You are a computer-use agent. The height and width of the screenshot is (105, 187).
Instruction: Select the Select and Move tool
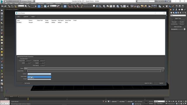coord(39,6)
